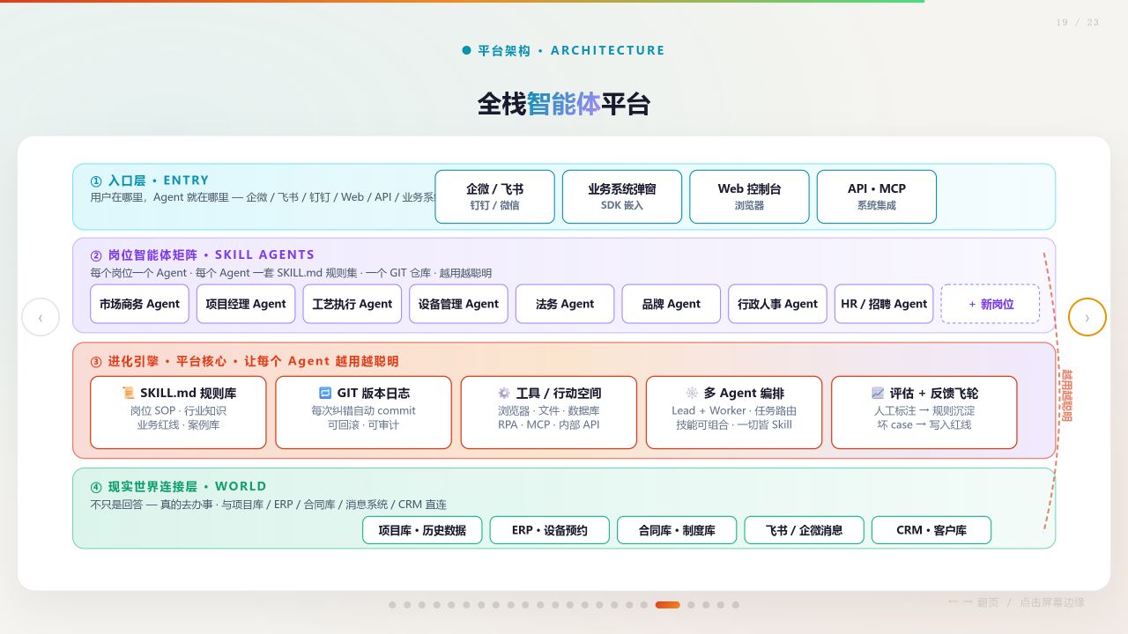The image size is (1128, 634).
Task: Select the 设备管理 Agent chip
Action: 458,304
